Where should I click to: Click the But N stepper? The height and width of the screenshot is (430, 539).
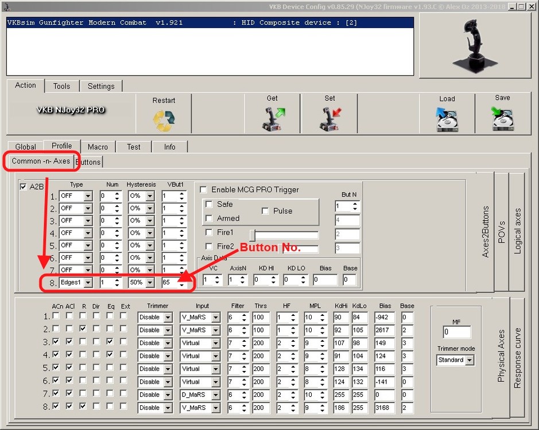[355, 206]
